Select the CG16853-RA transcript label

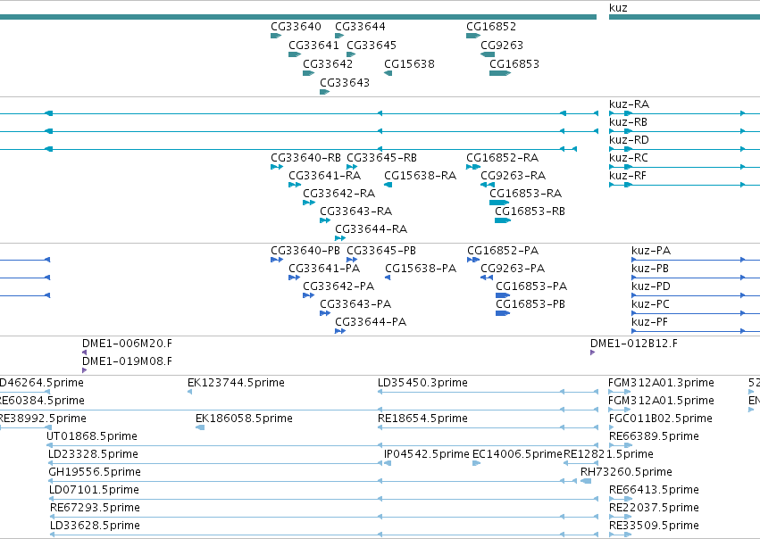pyautogui.click(x=525, y=194)
